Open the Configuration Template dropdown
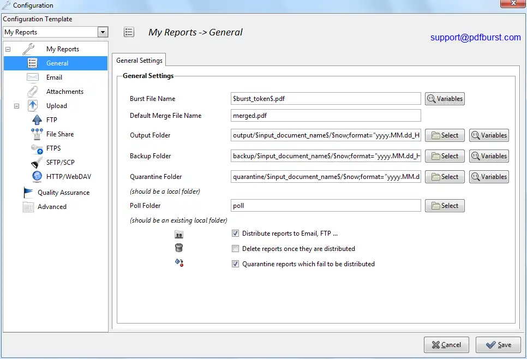The image size is (527, 359). click(103, 32)
